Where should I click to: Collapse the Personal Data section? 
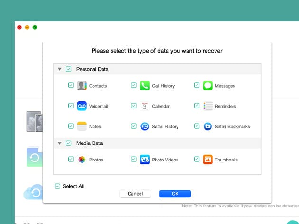(60, 69)
